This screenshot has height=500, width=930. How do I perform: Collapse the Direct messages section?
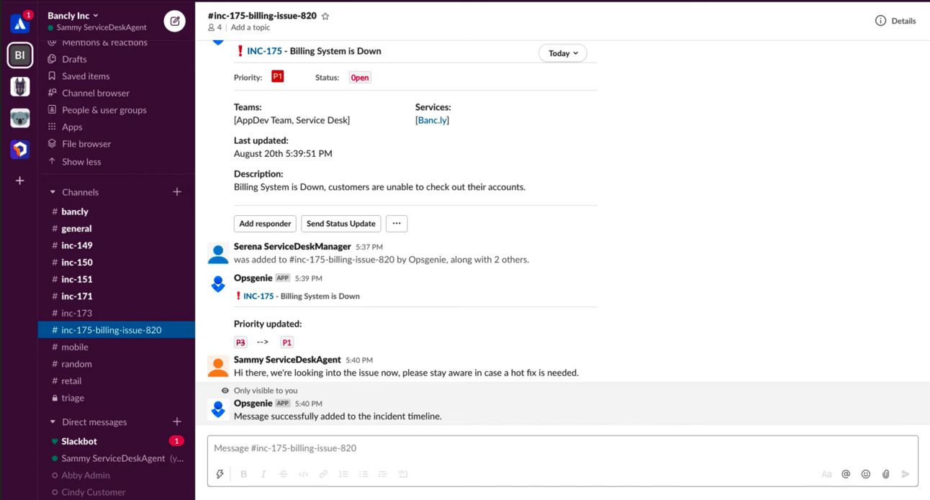click(x=53, y=422)
